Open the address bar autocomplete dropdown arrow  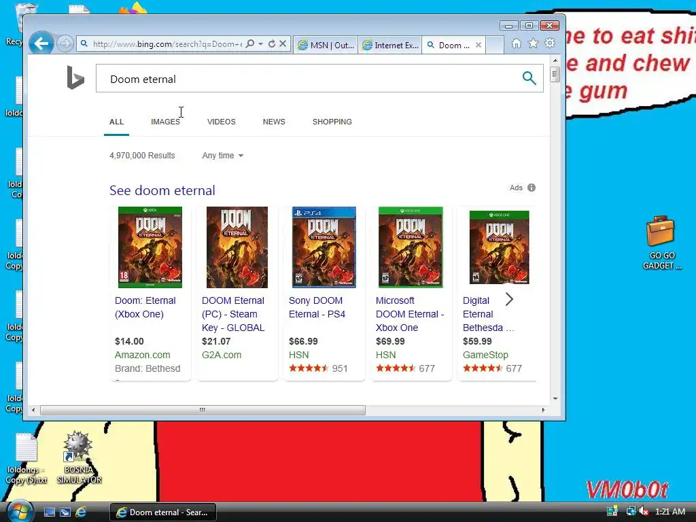click(260, 44)
